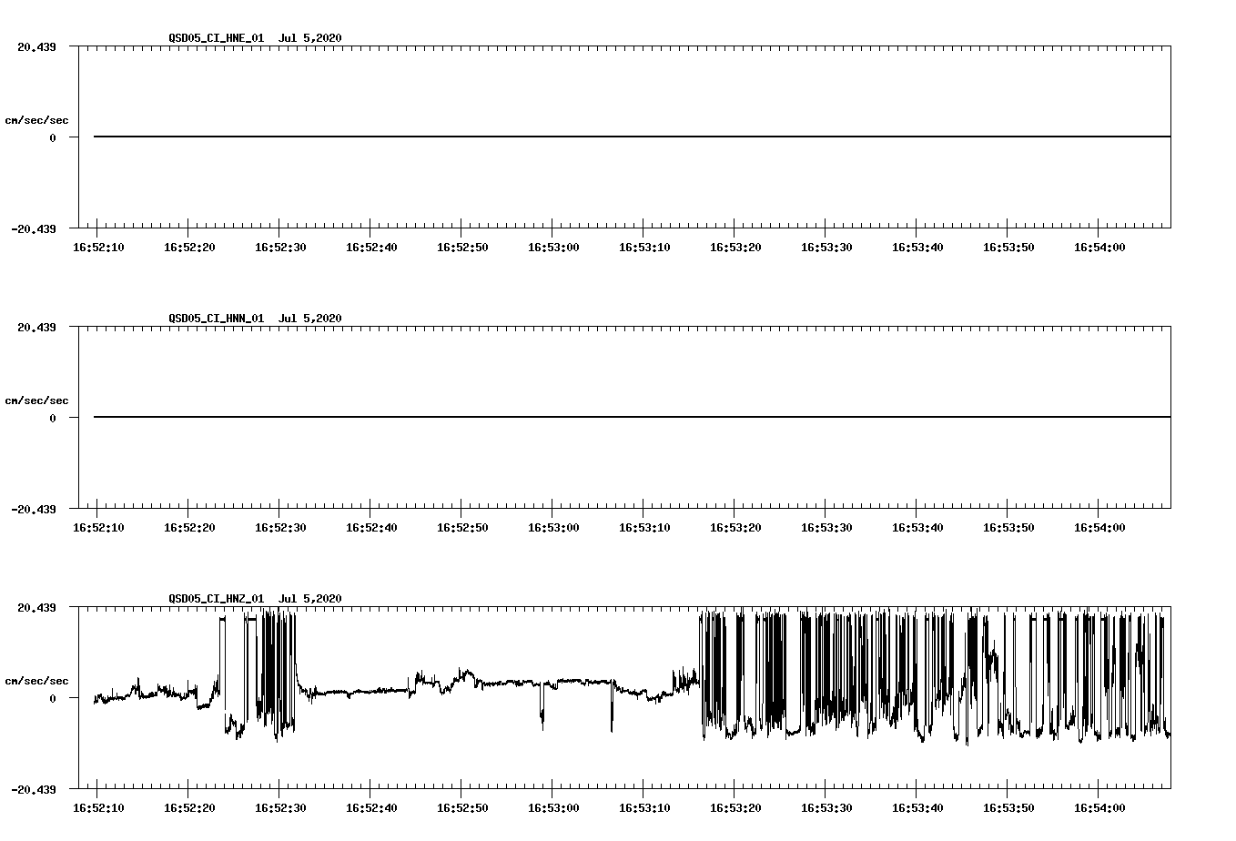Click the cm/sec/sec unit label of HNZ plot
The width and height of the screenshot is (1236, 841).
(x=36, y=681)
